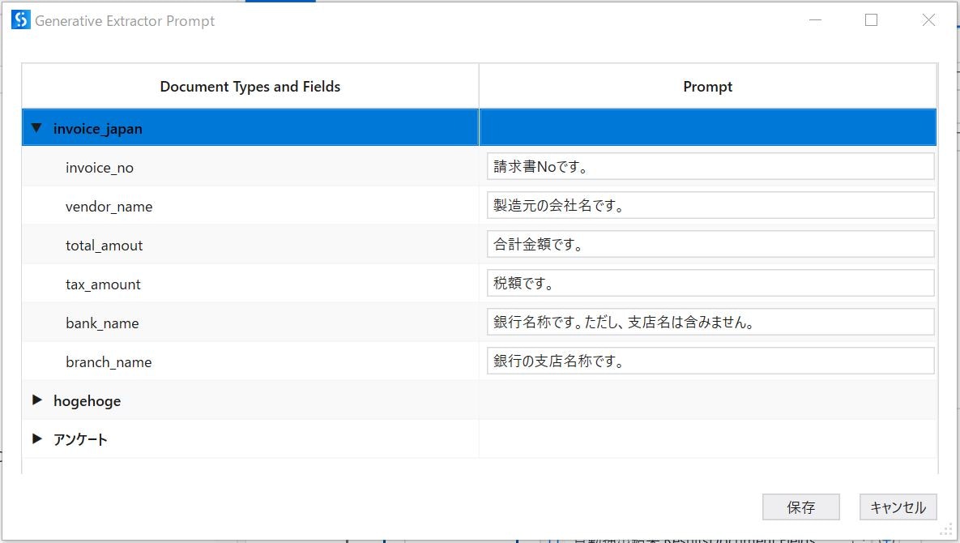Click the Document Types and Fields header
Image resolution: width=960 pixels, height=543 pixels.
[250, 87]
